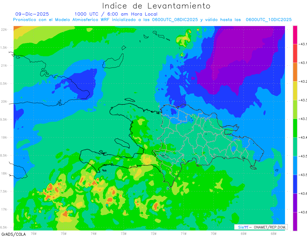
Task: Click the 21N latitude label
Action: tap(4, 66)
